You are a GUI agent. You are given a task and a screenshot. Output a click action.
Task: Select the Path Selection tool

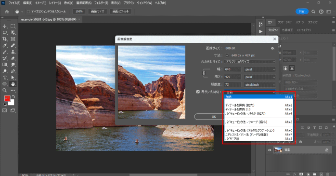click(x=13, y=78)
